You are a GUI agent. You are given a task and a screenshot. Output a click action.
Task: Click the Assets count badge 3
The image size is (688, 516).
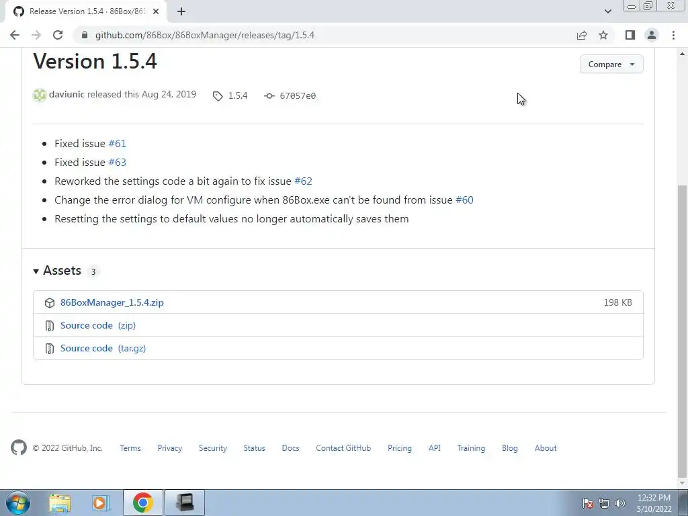pyautogui.click(x=93, y=271)
